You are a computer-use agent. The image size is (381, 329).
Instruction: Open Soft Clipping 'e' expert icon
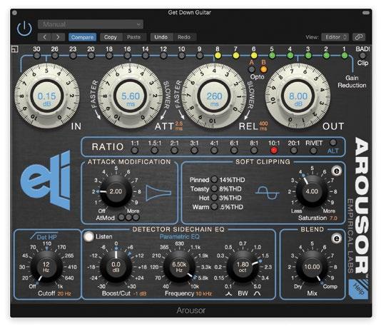coord(337,171)
